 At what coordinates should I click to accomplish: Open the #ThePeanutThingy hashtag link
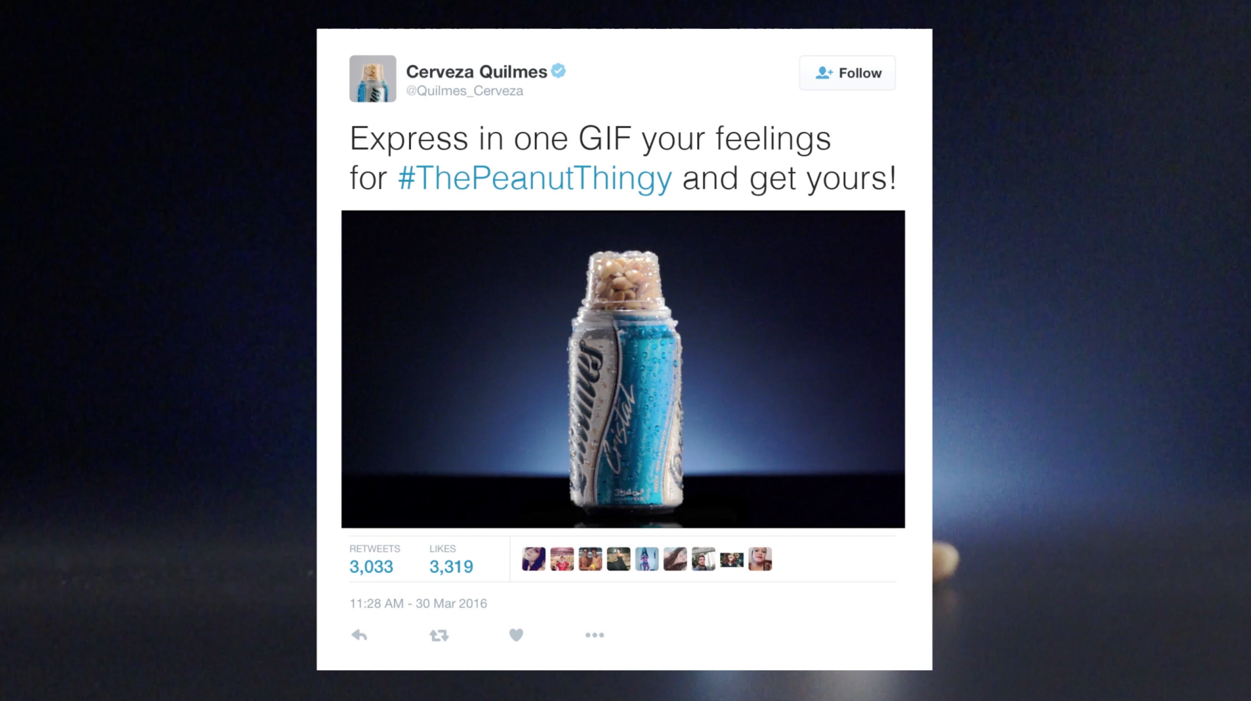tap(535, 178)
